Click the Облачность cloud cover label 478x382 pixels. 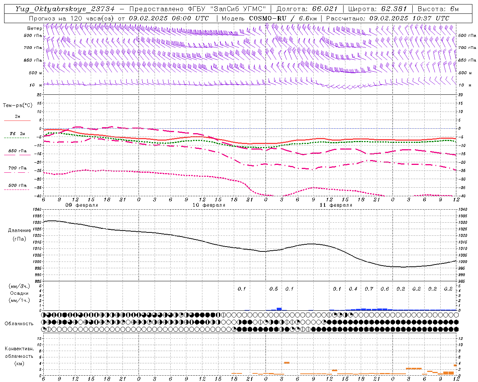(19, 323)
